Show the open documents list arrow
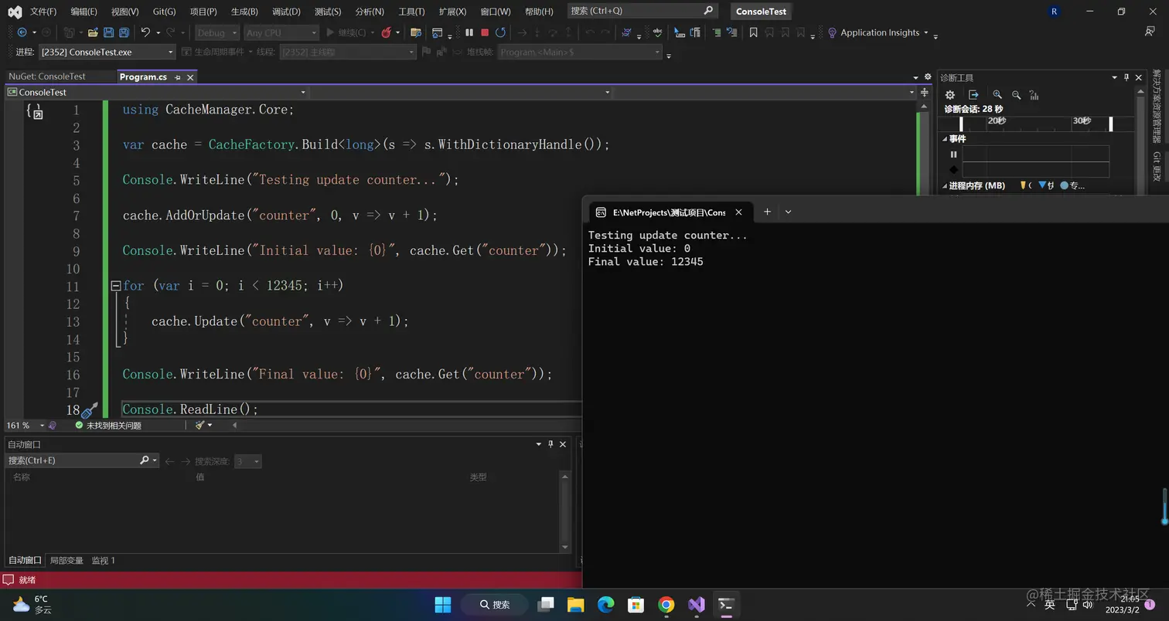Viewport: 1169px width, 621px height. point(915,77)
